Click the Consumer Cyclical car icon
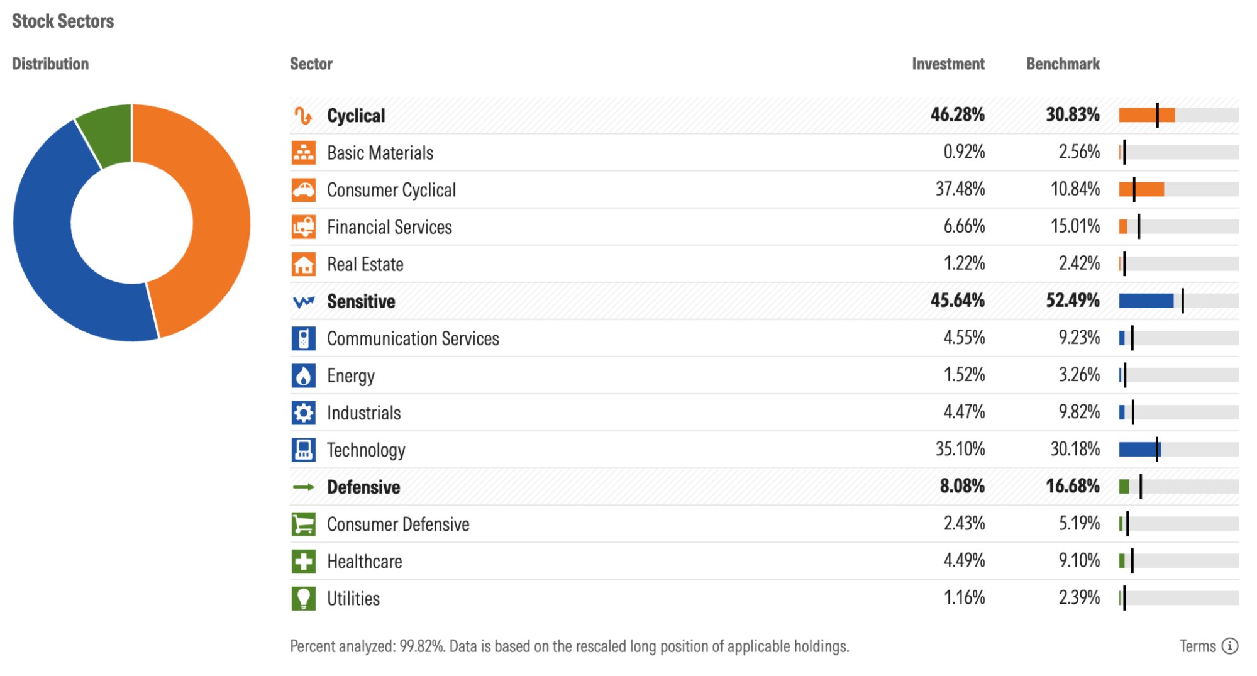Image resolution: width=1257 pixels, height=676 pixels. 304,190
